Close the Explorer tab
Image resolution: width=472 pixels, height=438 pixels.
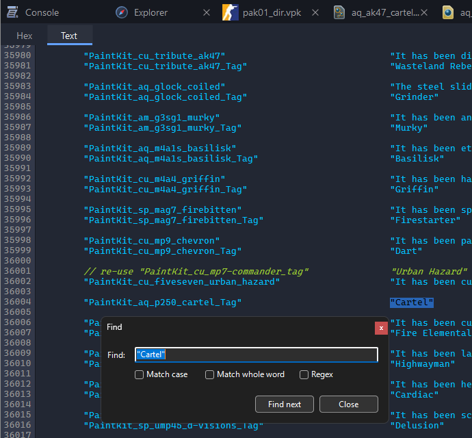(x=207, y=12)
